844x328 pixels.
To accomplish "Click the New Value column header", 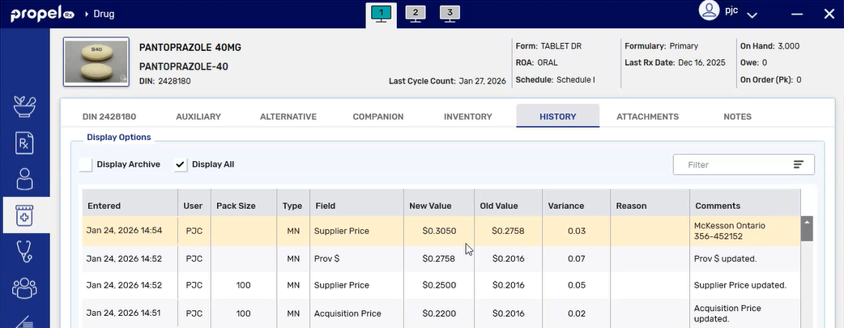I will point(430,206).
